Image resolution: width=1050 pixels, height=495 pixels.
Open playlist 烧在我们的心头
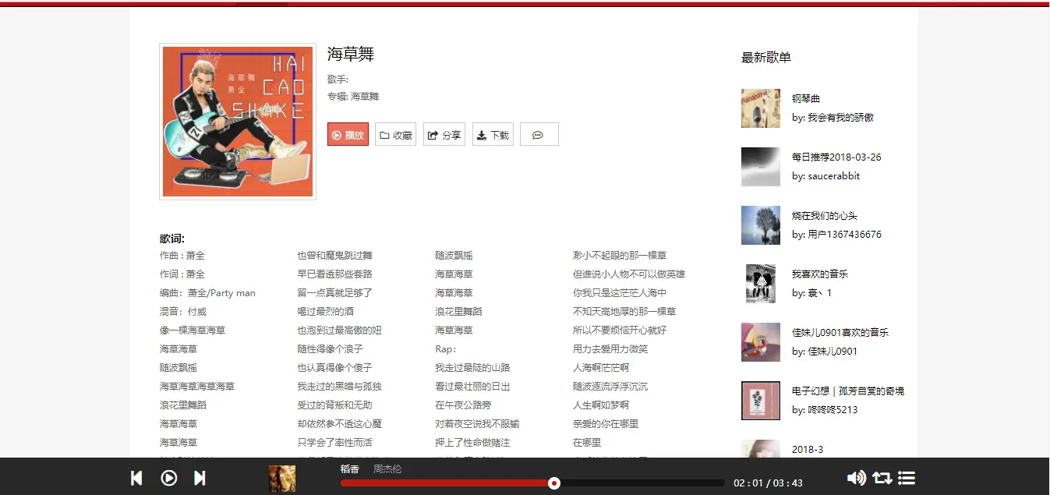click(825, 215)
